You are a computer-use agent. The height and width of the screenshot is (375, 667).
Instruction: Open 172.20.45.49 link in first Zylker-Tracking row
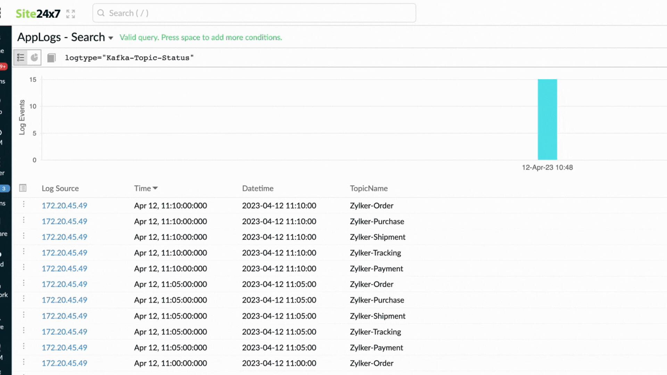tap(64, 253)
